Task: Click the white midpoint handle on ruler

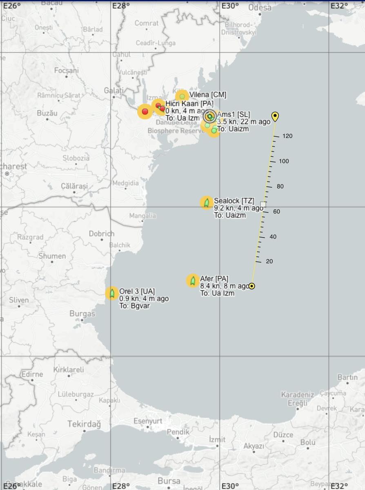Action: (263, 204)
